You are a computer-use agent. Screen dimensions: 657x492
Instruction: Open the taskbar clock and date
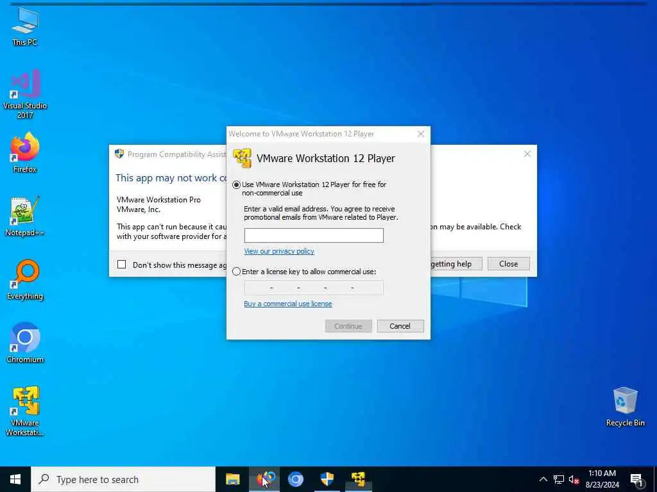tap(602, 479)
